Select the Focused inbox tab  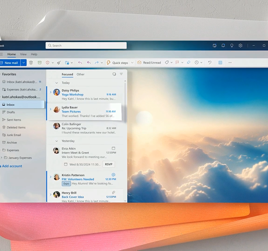tap(67, 74)
